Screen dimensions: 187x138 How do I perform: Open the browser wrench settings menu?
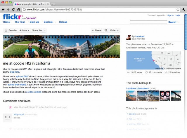tap(183, 9)
